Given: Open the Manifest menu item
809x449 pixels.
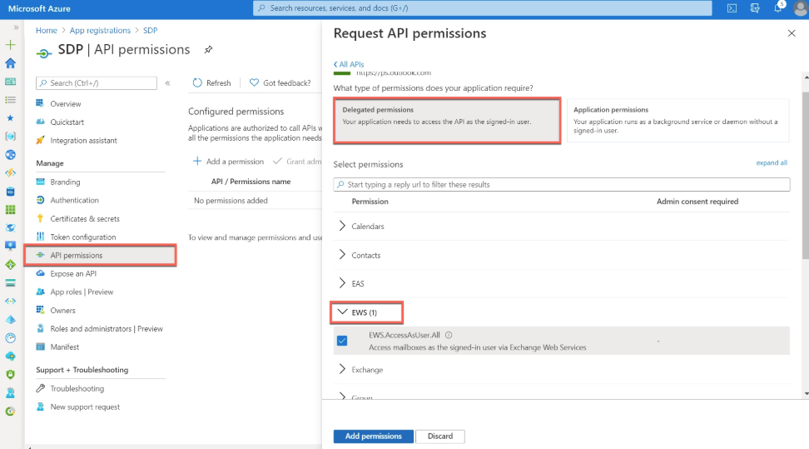Looking at the screenshot, I should 64,347.
